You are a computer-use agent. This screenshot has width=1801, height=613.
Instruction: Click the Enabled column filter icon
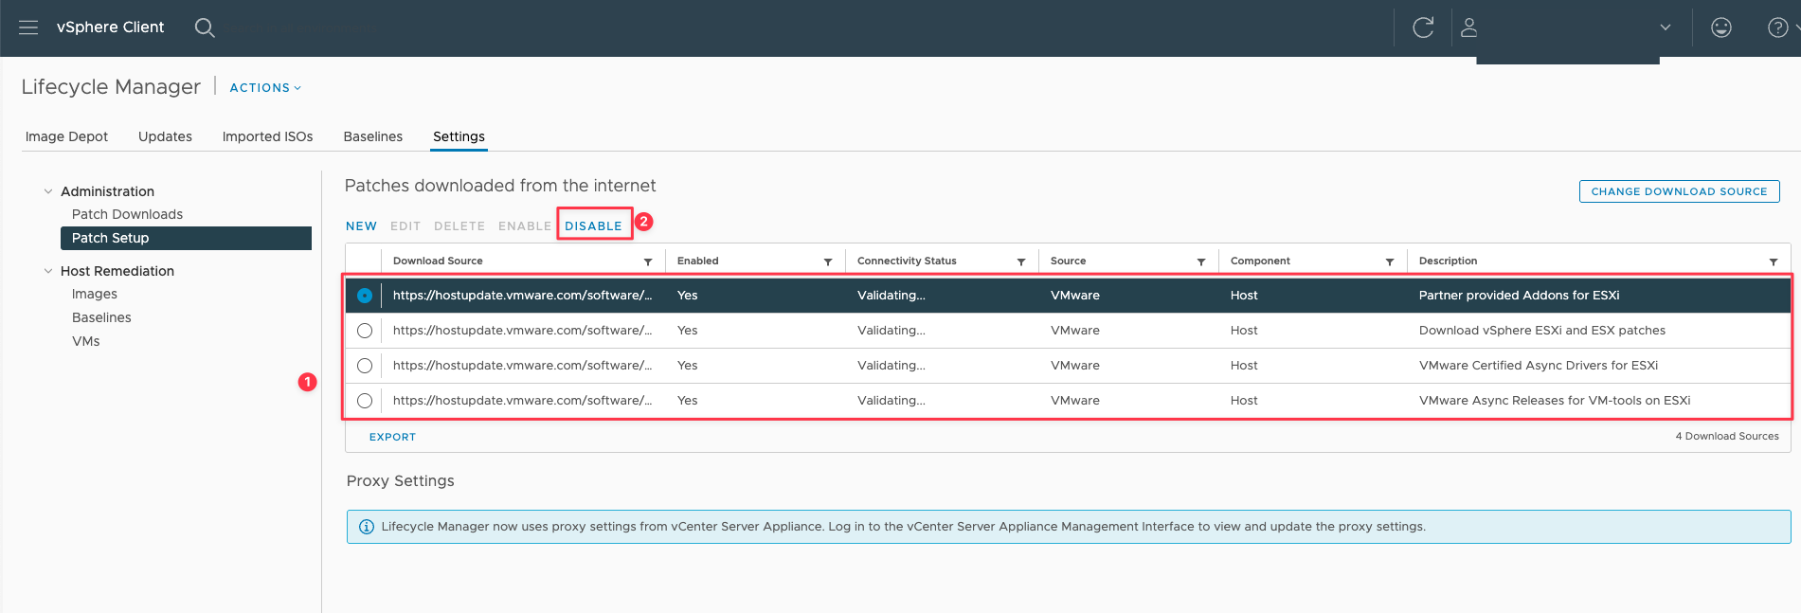(828, 261)
